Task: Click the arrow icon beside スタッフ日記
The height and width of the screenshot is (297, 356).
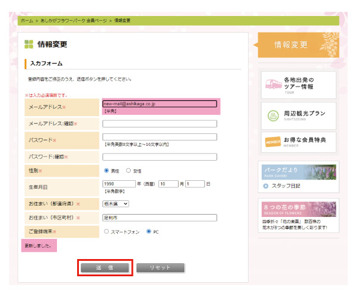Action: click(x=266, y=186)
